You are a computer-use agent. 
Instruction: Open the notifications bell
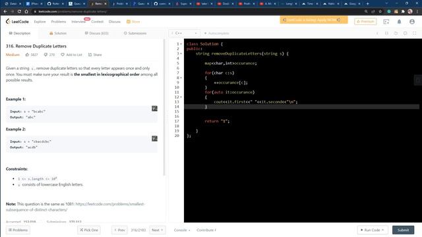point(399,22)
